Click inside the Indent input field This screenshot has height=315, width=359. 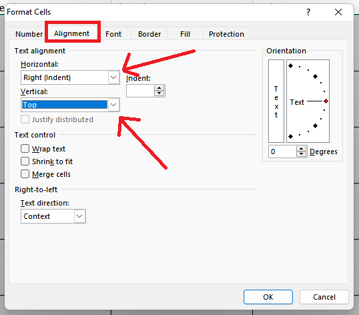[x=140, y=91]
